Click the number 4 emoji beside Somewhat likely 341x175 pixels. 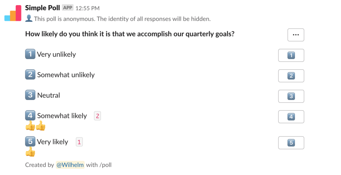click(x=30, y=116)
